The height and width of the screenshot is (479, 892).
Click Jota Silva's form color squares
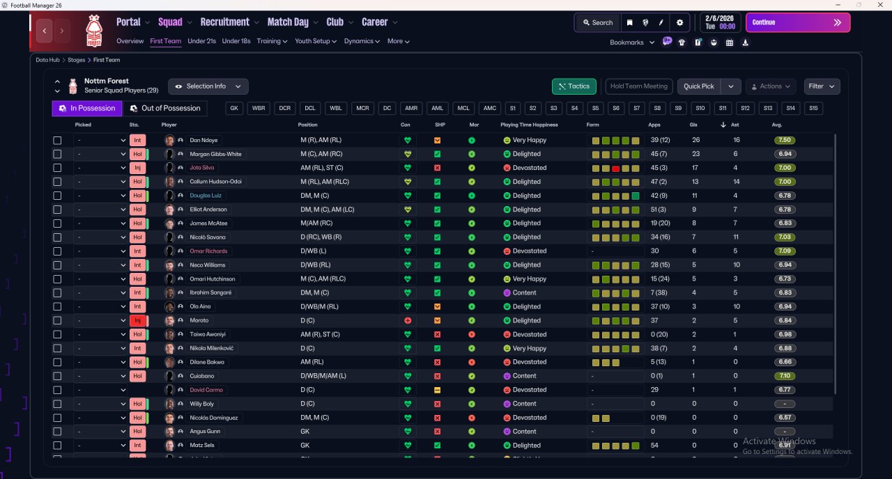pos(616,168)
